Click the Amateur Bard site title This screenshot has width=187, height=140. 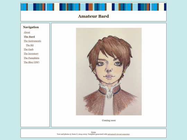(x=93, y=16)
